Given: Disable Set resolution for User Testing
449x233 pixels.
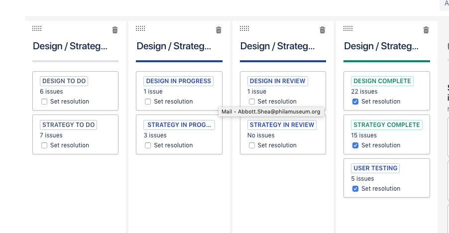Looking at the screenshot, I should (x=355, y=189).
